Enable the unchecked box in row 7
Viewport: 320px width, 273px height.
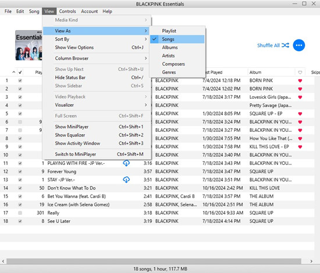tap(20, 130)
